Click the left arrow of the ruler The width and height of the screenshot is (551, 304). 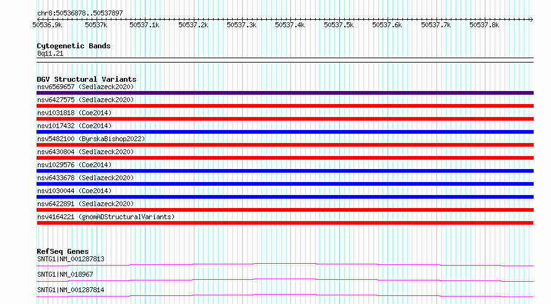(38, 19)
